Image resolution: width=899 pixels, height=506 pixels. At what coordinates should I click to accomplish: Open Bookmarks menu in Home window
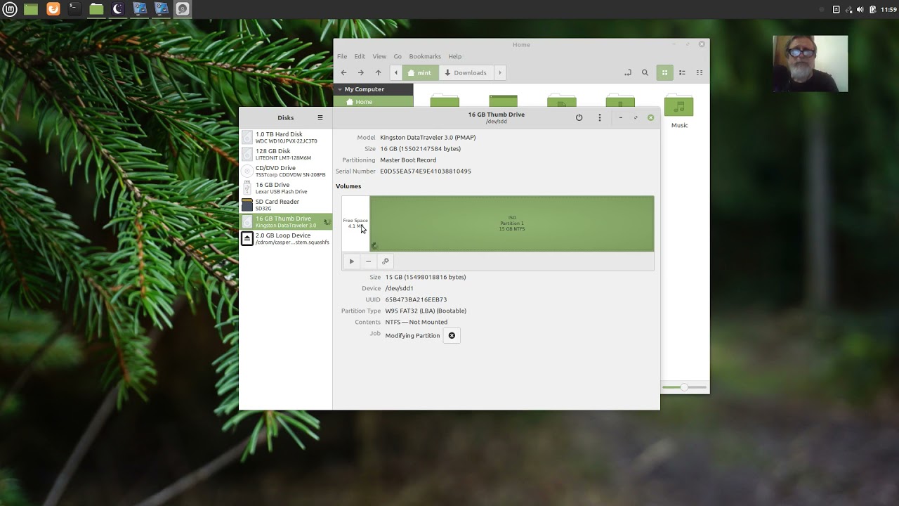click(x=425, y=56)
